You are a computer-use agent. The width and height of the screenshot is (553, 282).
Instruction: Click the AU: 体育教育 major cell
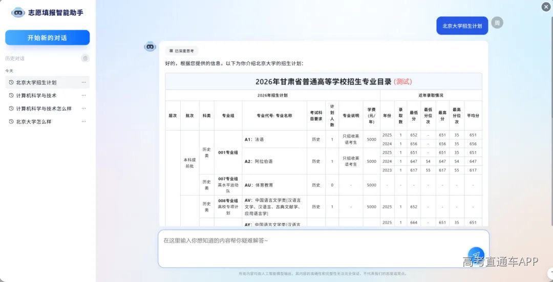[x=274, y=185]
